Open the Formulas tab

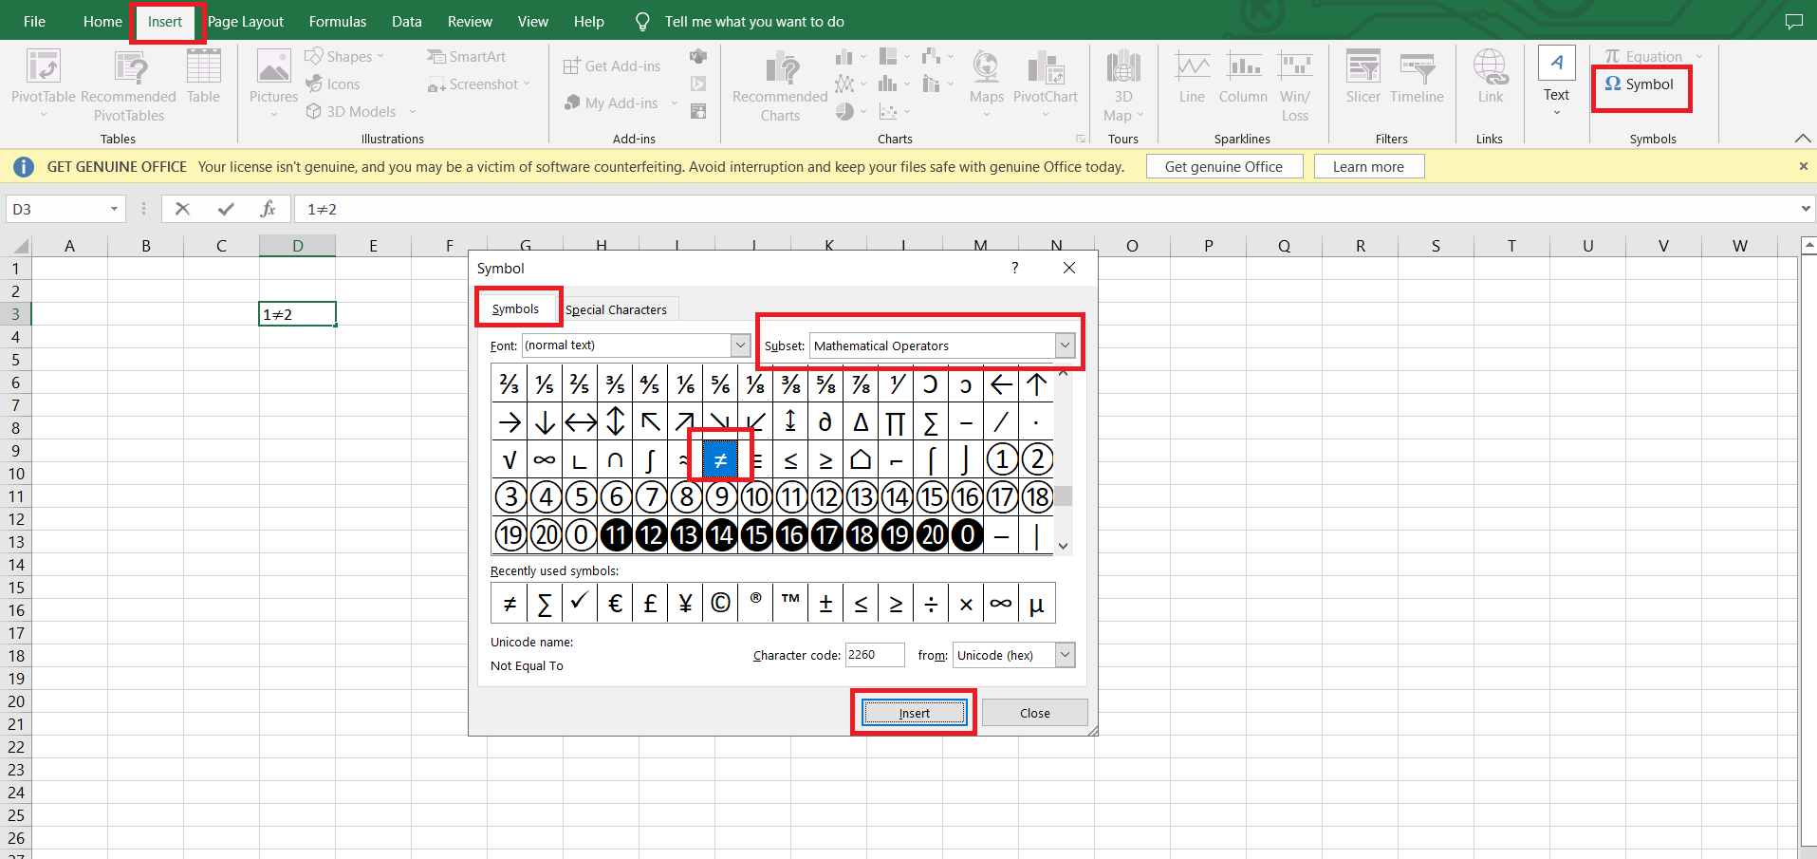(x=338, y=21)
